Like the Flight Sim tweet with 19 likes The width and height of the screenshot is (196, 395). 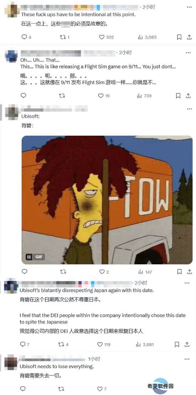click(104, 96)
